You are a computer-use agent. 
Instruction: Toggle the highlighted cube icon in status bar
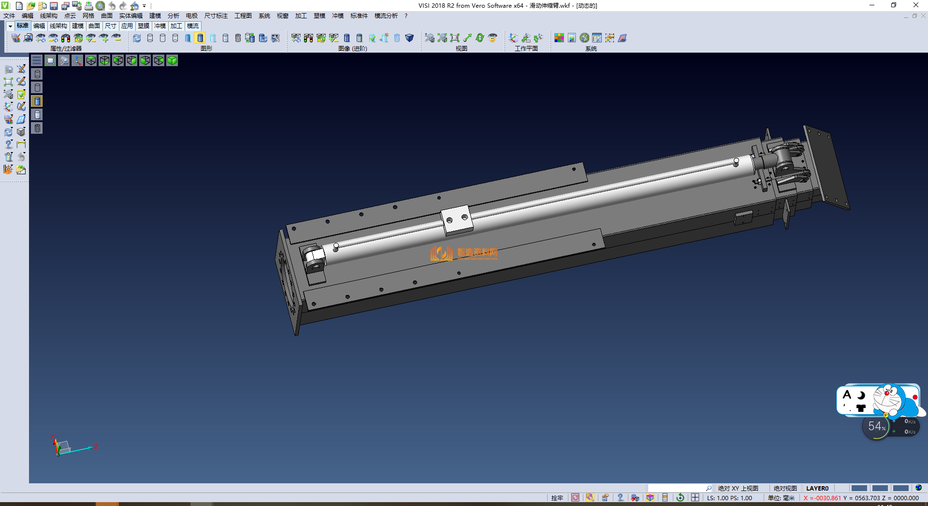point(650,498)
